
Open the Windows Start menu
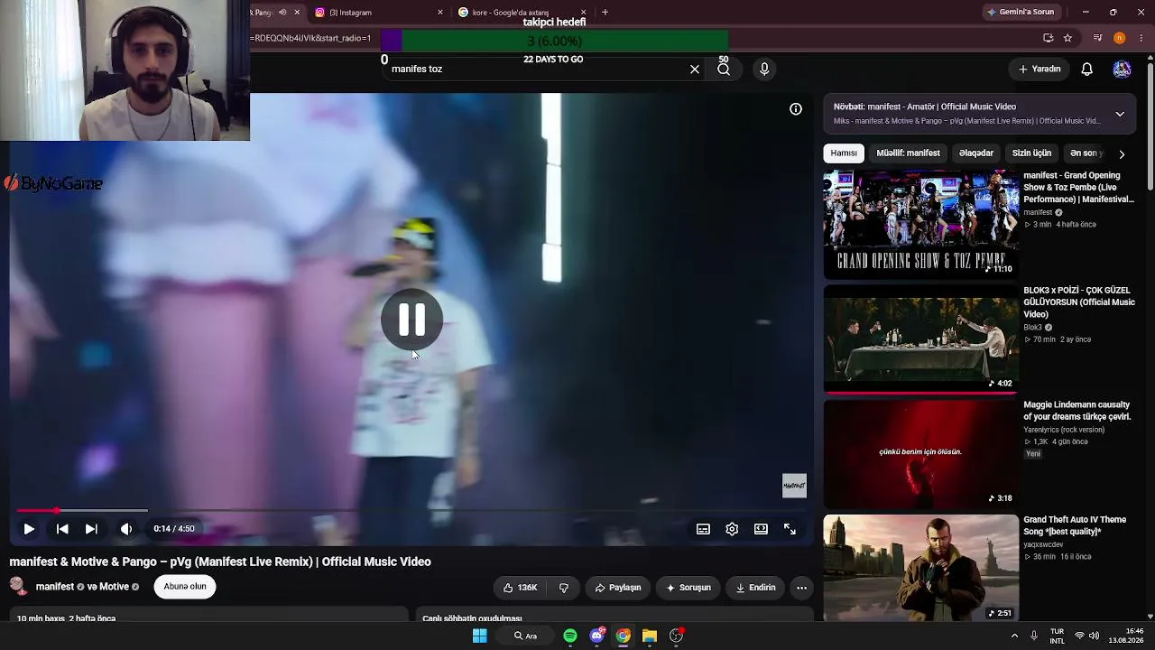point(479,636)
